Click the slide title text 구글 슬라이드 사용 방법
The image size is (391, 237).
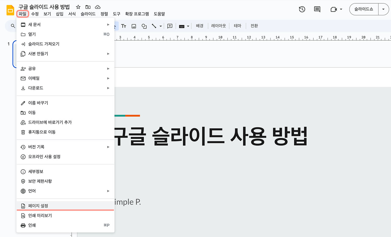coord(210,136)
